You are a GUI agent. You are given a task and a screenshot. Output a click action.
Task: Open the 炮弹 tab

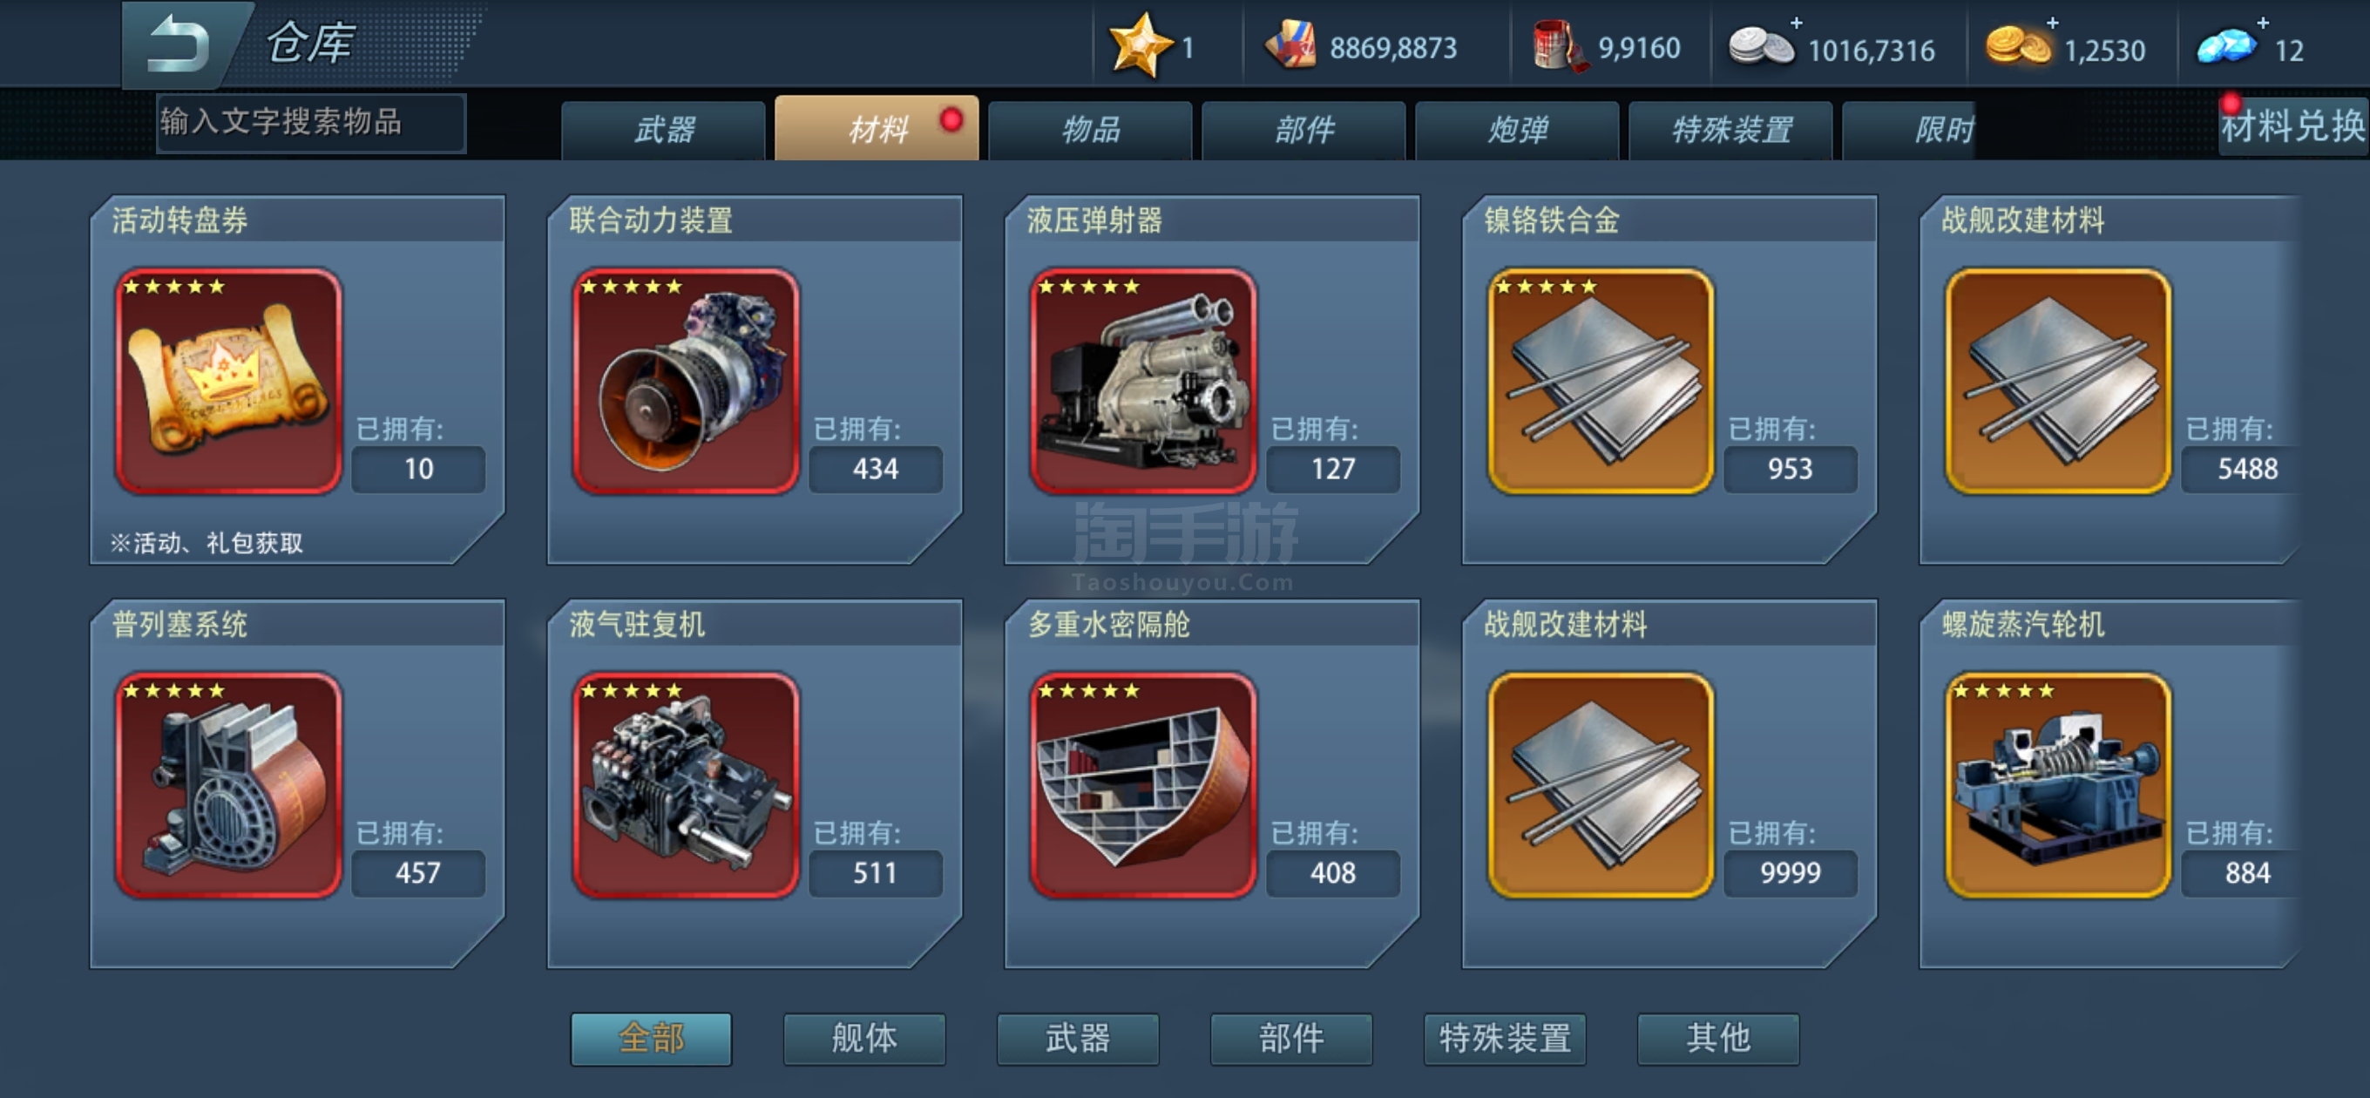(1517, 130)
